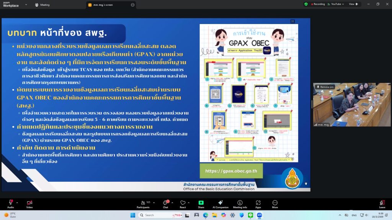Open React emoji reactions
Image resolution: width=392 pixels, height=220 pixels.
183,203
